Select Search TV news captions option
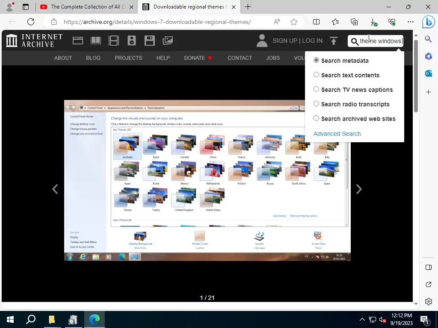The image size is (438, 328). 353,90
